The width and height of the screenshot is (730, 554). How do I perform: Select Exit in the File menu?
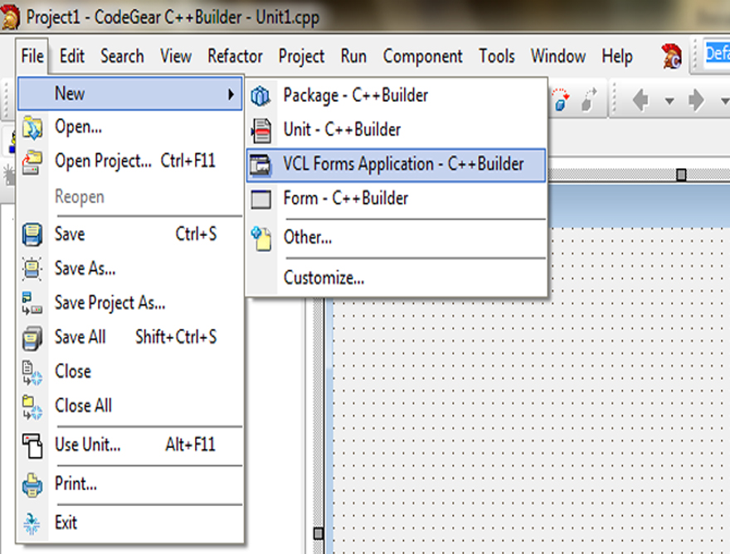click(130, 523)
